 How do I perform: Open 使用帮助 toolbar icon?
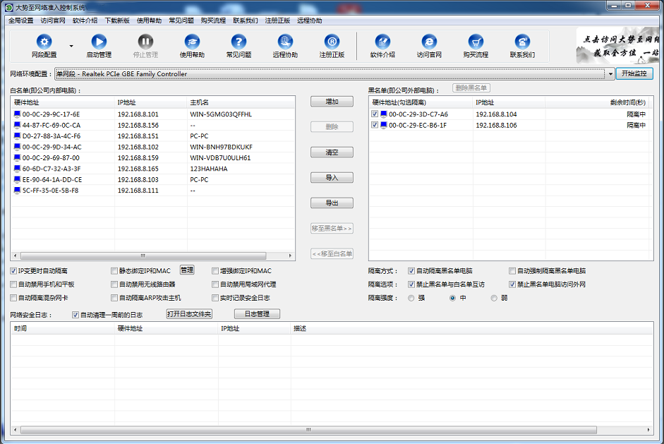pos(192,42)
